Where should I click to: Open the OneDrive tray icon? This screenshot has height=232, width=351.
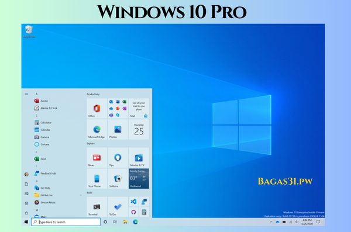click(277, 222)
